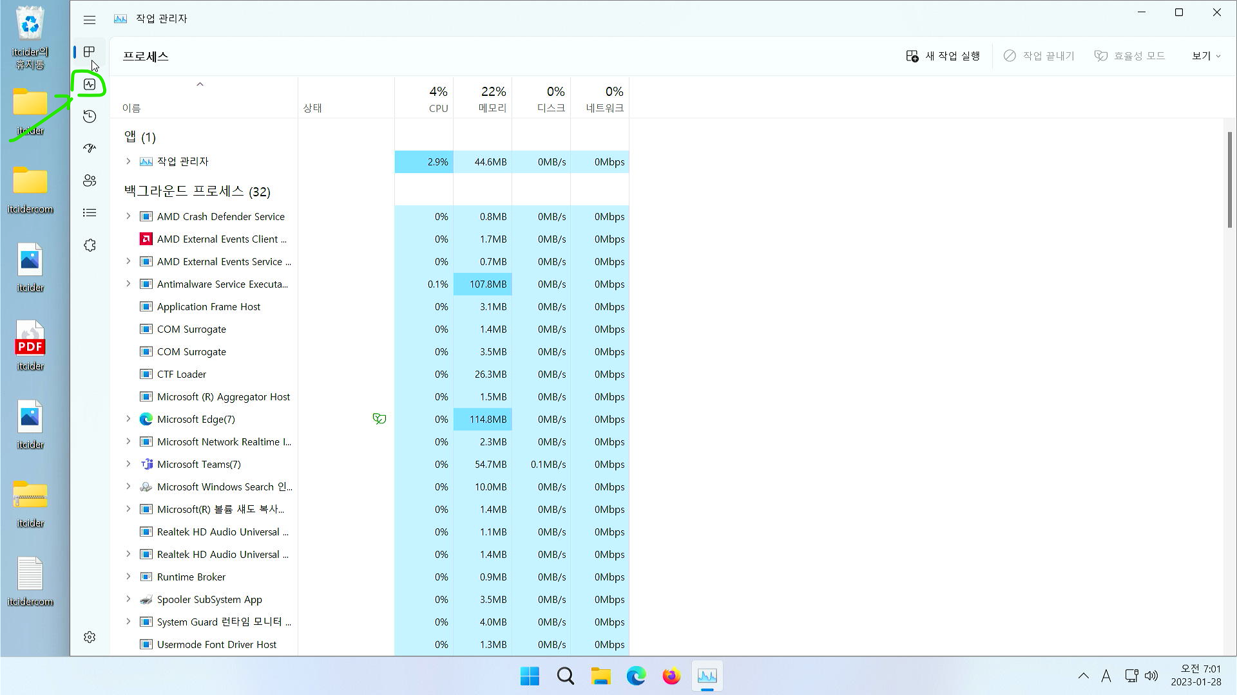Open the 보기 dropdown menu
Image resolution: width=1237 pixels, height=695 pixels.
pyautogui.click(x=1206, y=56)
